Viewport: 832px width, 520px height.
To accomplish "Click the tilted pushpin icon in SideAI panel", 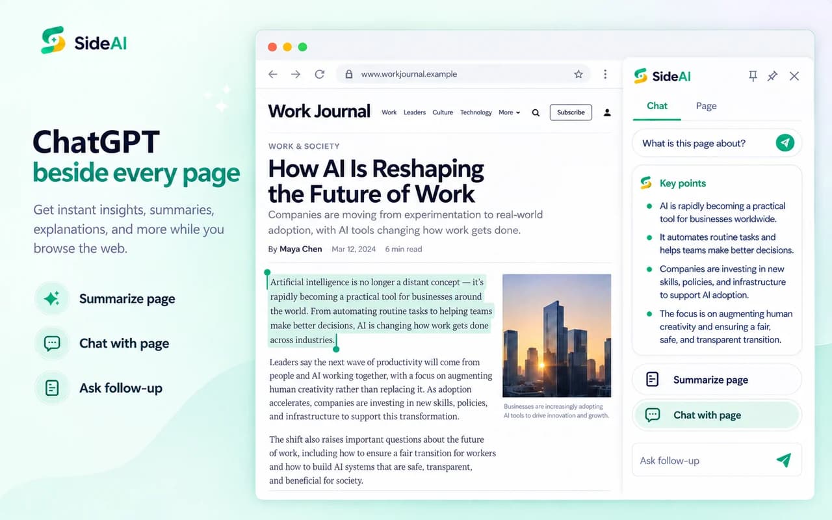I will click(x=772, y=76).
